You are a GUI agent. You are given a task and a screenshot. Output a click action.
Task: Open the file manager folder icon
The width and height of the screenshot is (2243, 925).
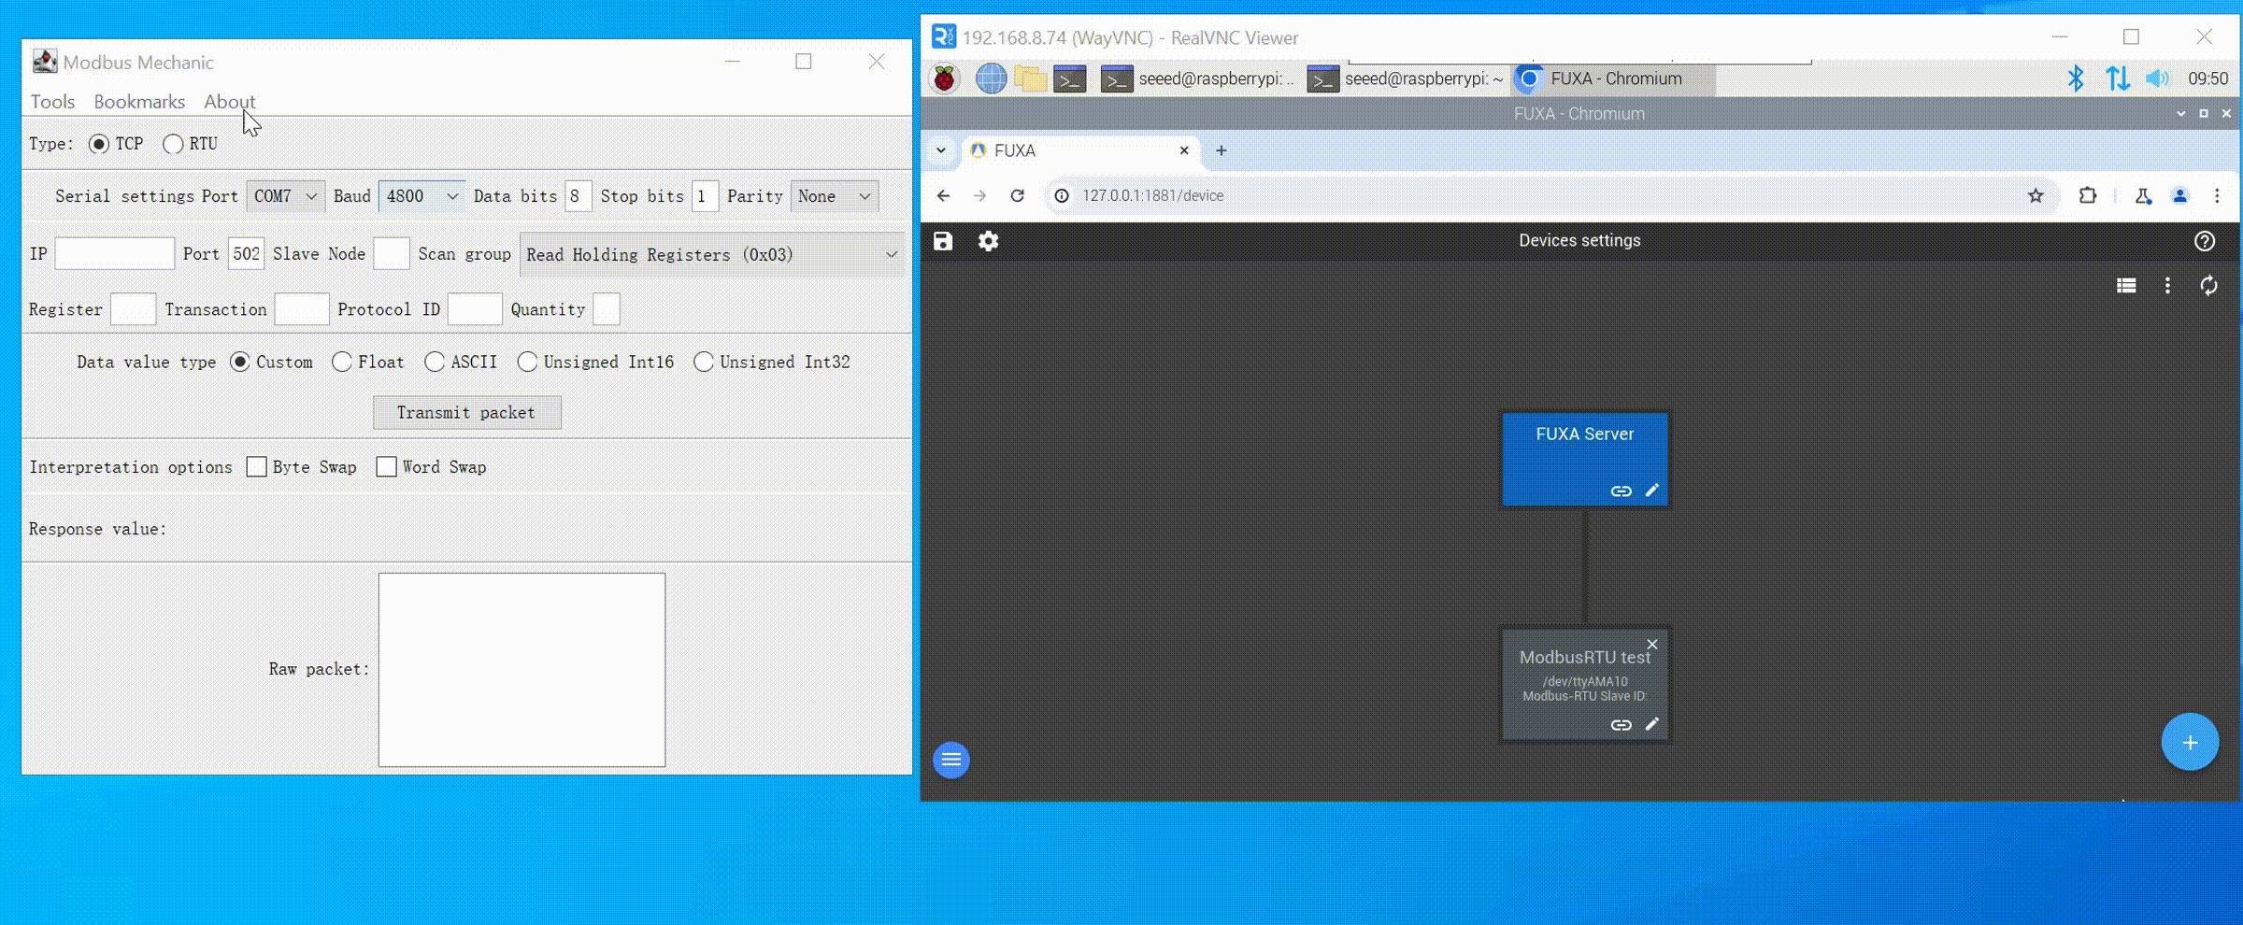click(1031, 78)
